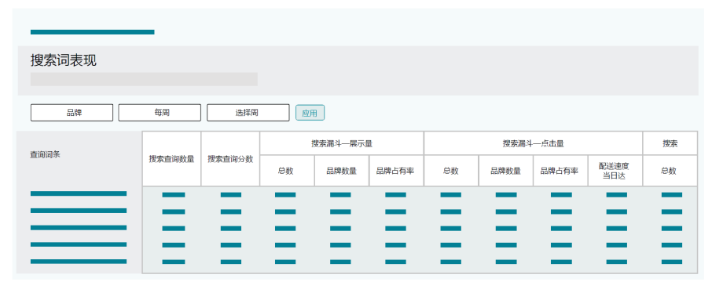Click 品牌占有率 under 搜索漏斗—点击量
Viewport: 712px width, 289px height.
click(560, 171)
